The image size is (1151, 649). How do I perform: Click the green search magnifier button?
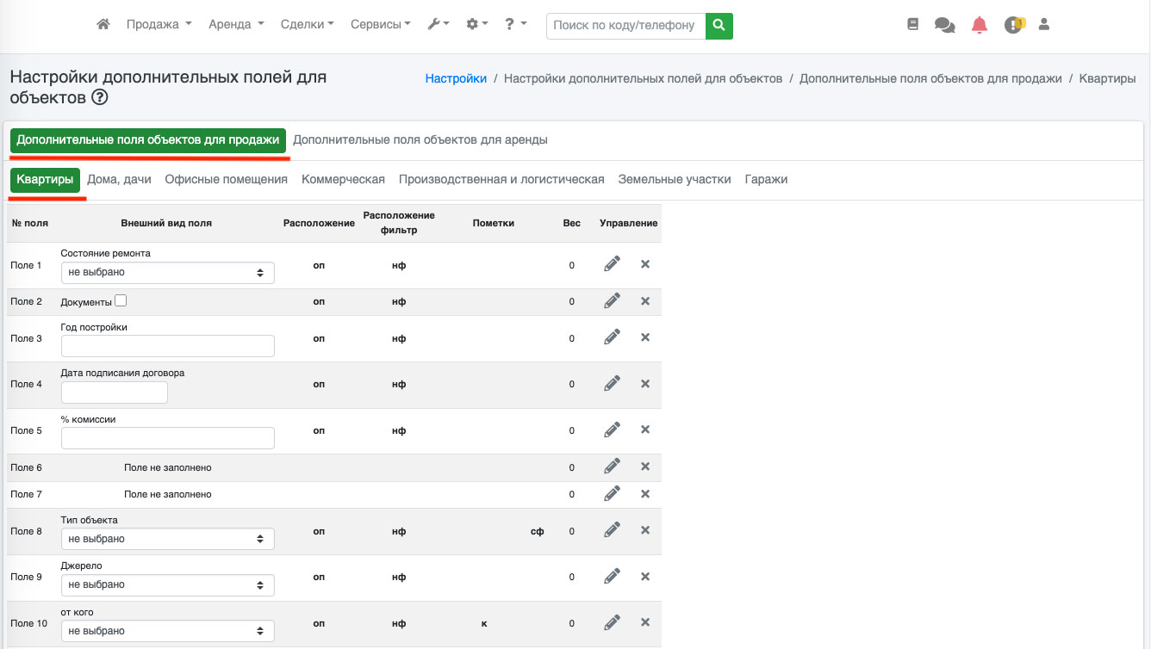[719, 26]
